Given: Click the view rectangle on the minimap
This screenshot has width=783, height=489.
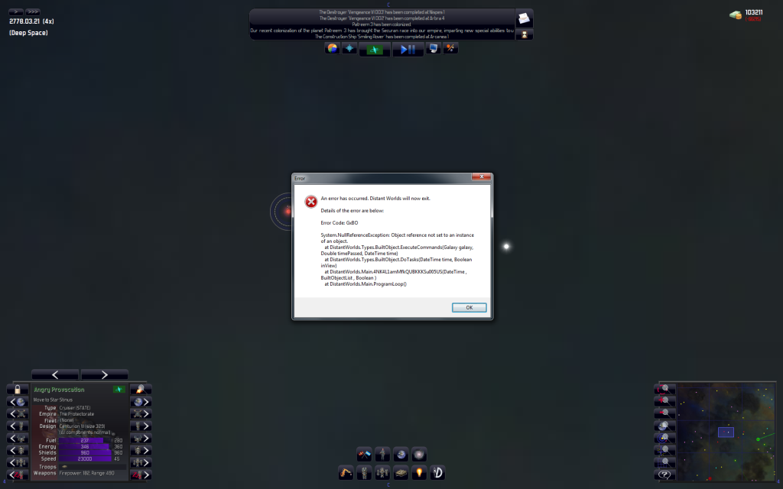Looking at the screenshot, I should pyautogui.click(x=726, y=432).
